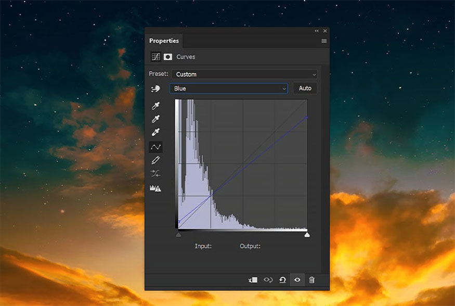The height and width of the screenshot is (306, 455).
Task: Toggle the adjustment layer visibility eye
Action: pos(297,280)
